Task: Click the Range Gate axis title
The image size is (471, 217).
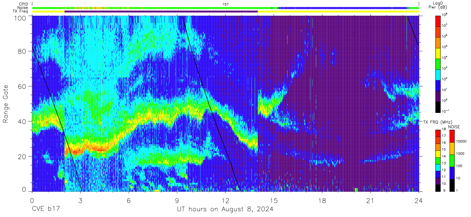Action: pyautogui.click(x=6, y=104)
